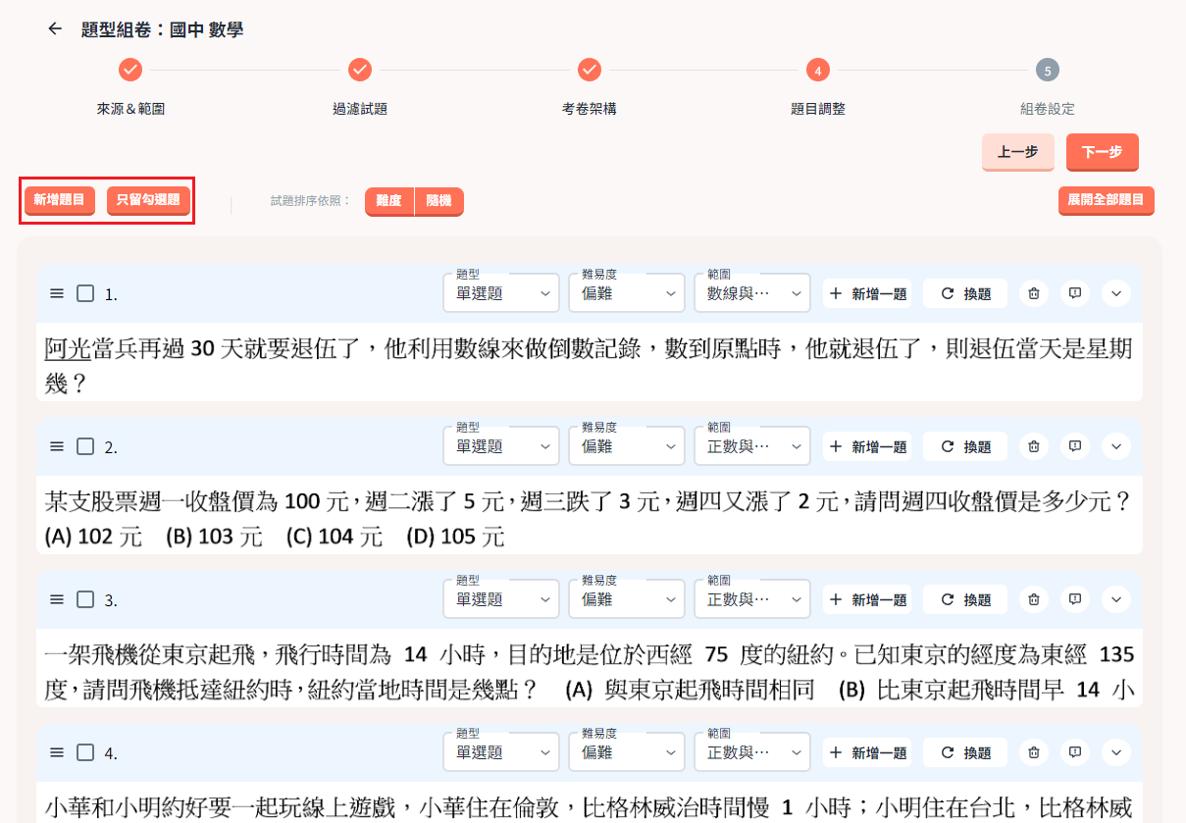1186x823 pixels.
Task: Click the 下一步 button
Action: click(x=1103, y=152)
